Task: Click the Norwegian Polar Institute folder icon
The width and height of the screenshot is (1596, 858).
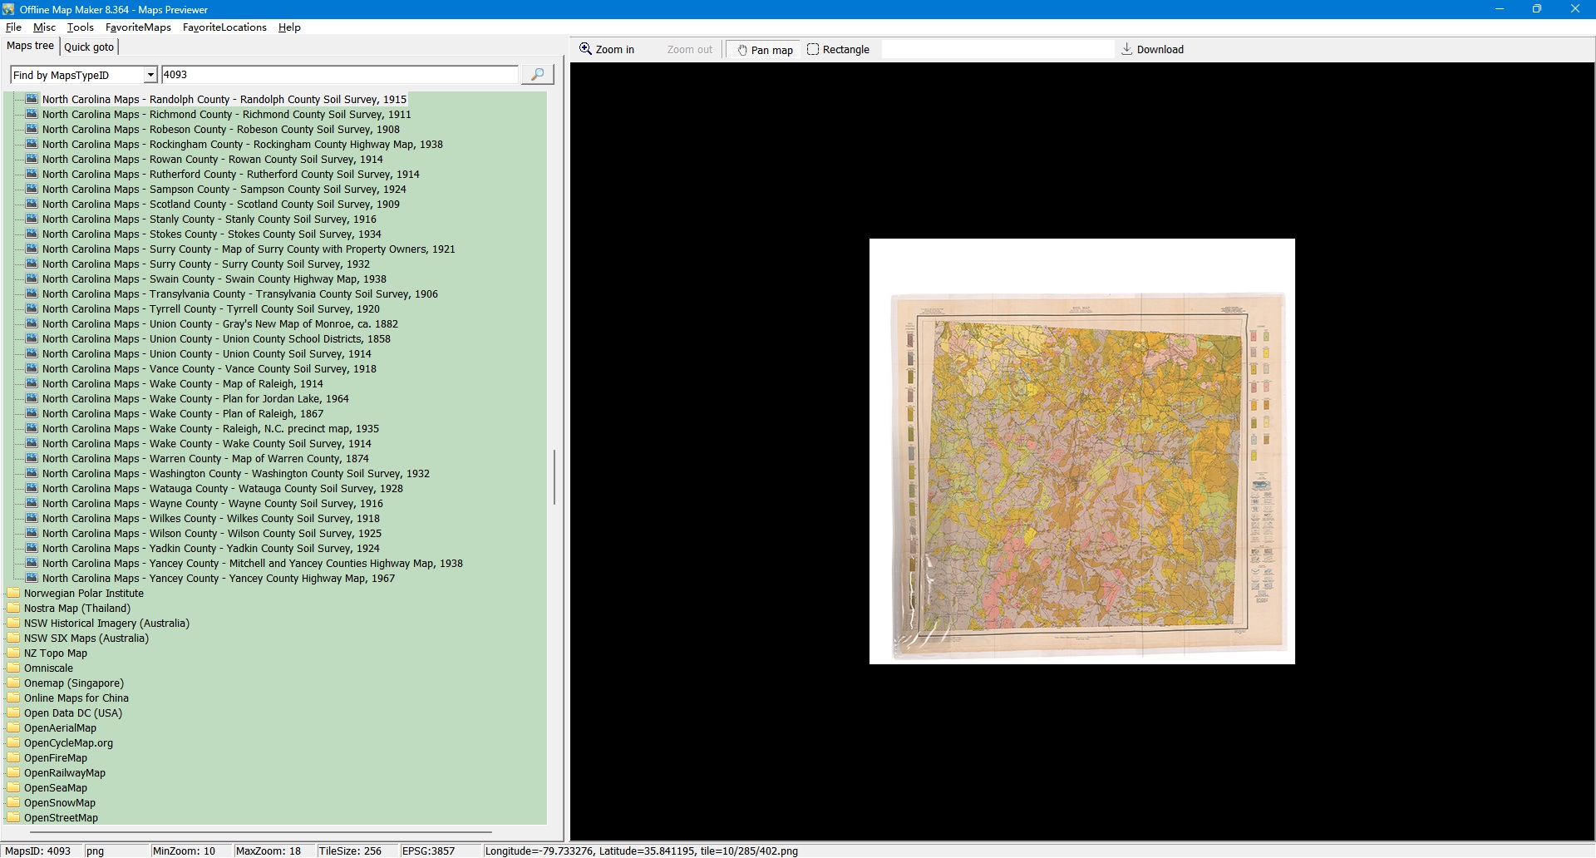Action: [13, 593]
